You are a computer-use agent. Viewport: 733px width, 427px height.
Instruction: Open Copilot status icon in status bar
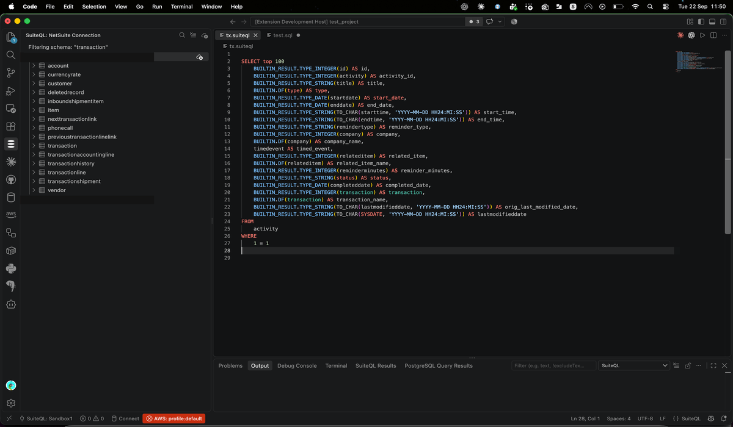[710, 418]
